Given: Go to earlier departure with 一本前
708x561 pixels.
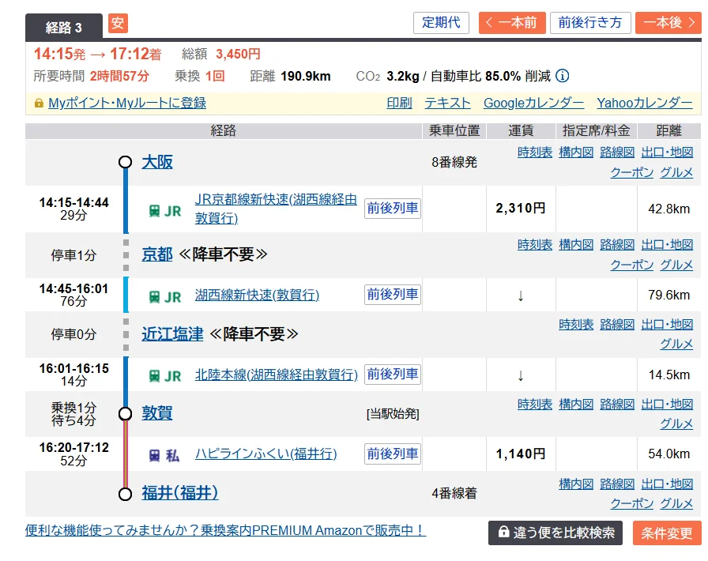Looking at the screenshot, I should (511, 23).
